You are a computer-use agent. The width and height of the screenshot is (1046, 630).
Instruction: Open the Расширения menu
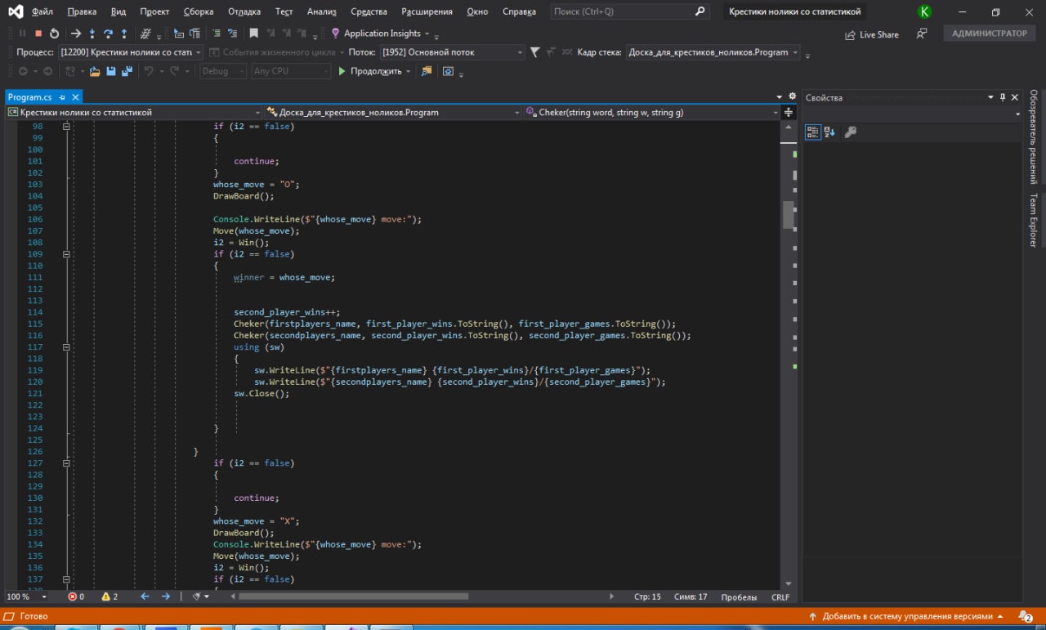(x=427, y=11)
